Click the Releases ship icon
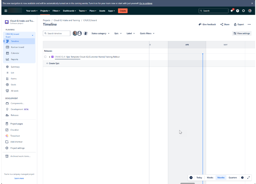This screenshot has width=256, height=184. click(7, 115)
